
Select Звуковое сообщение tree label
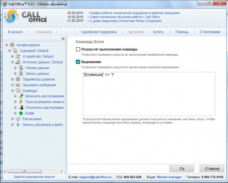(39, 85)
